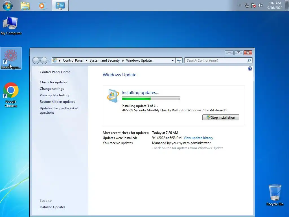The width and height of the screenshot is (289, 217).
Task: Close the Windows Update window
Action: point(248,53)
